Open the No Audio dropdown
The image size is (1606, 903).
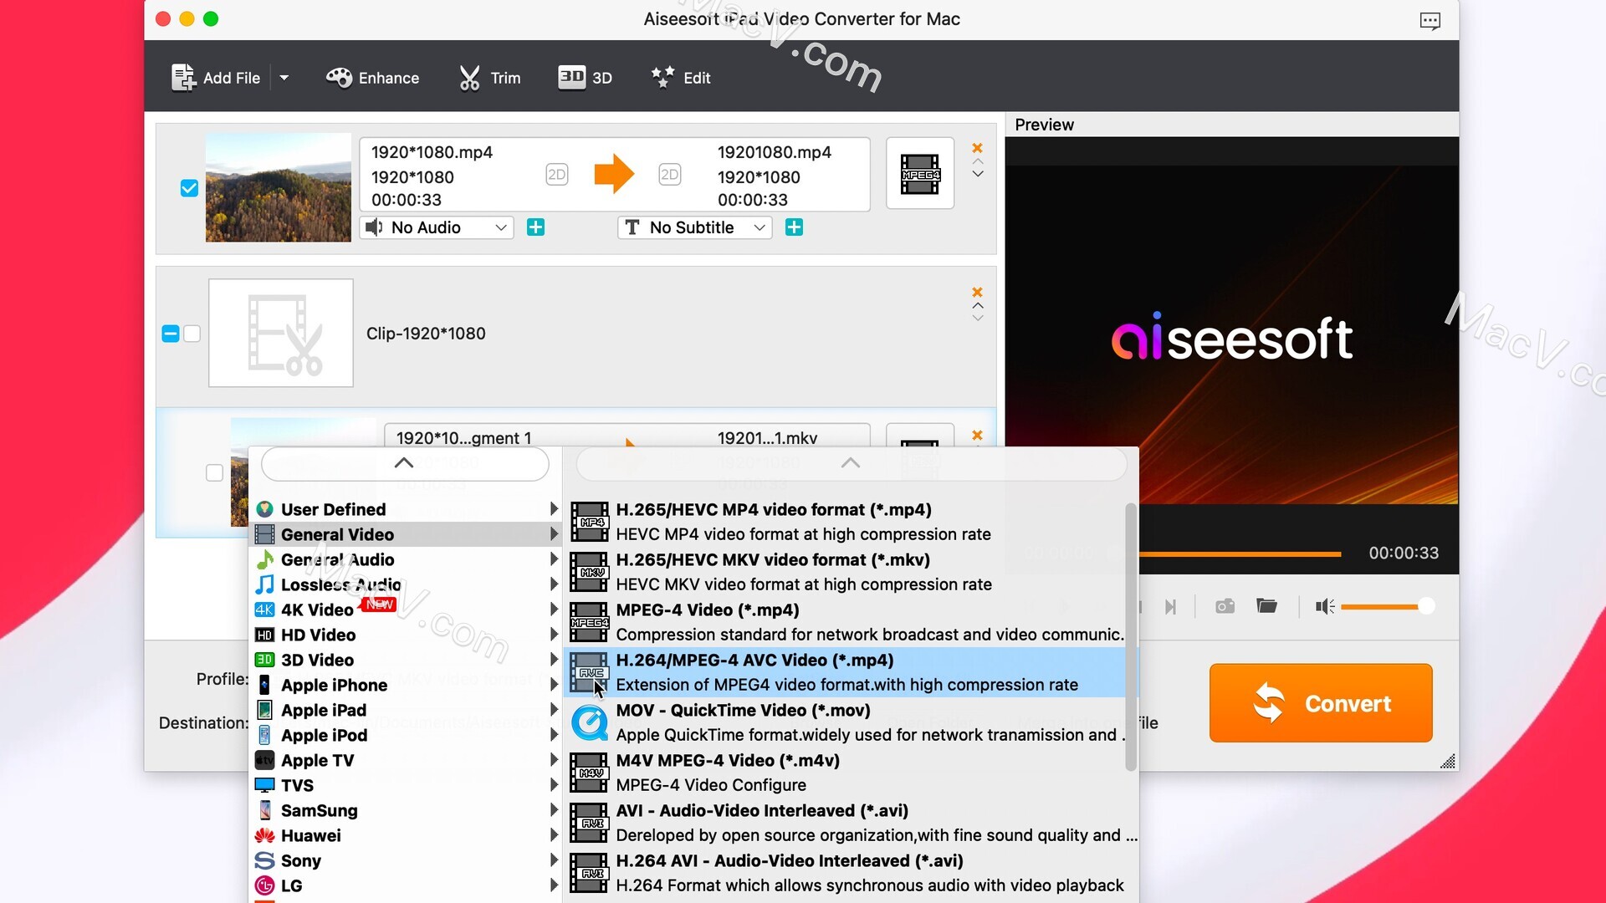click(436, 227)
